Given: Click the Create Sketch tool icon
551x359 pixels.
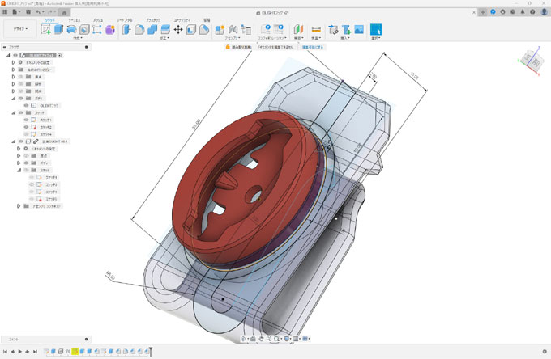Looking at the screenshot, I should [46, 29].
